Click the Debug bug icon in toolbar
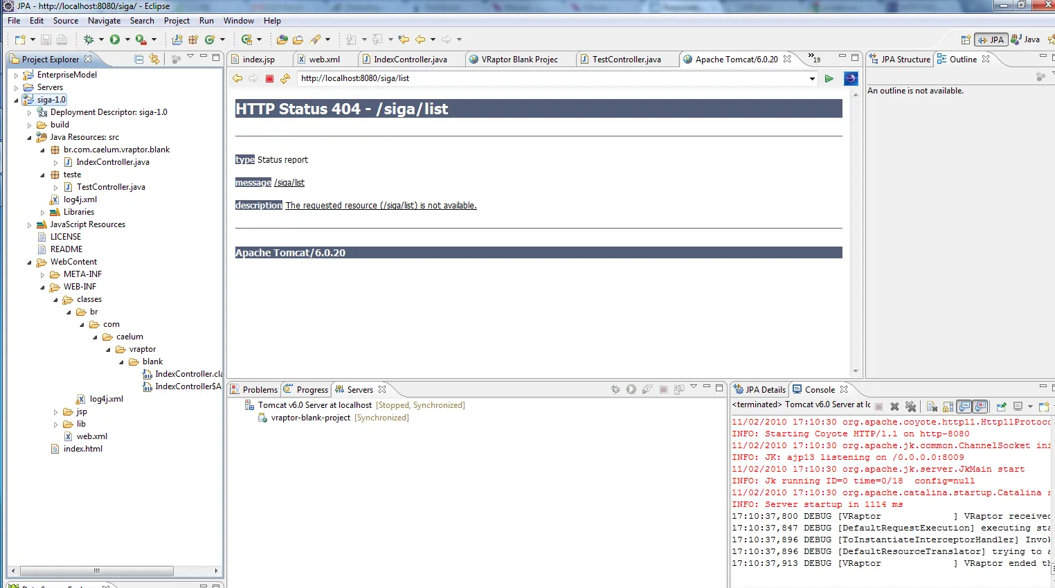This screenshot has width=1055, height=588. (x=89, y=39)
